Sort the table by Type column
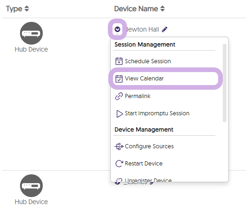 (x=27, y=9)
